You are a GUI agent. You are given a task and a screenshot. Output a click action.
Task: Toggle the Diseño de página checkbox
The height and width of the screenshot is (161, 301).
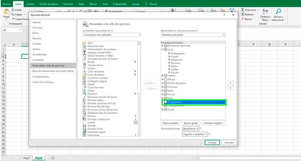tap(165, 83)
